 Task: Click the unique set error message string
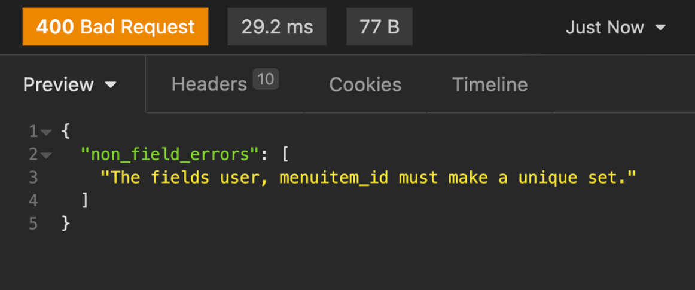(x=368, y=177)
